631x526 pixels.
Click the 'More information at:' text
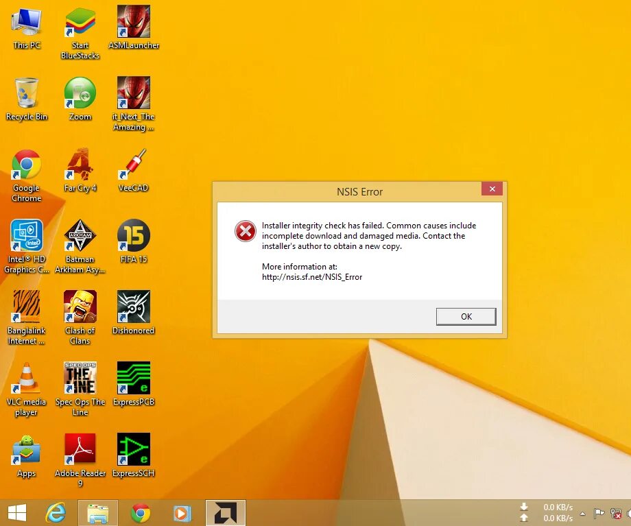click(x=300, y=266)
